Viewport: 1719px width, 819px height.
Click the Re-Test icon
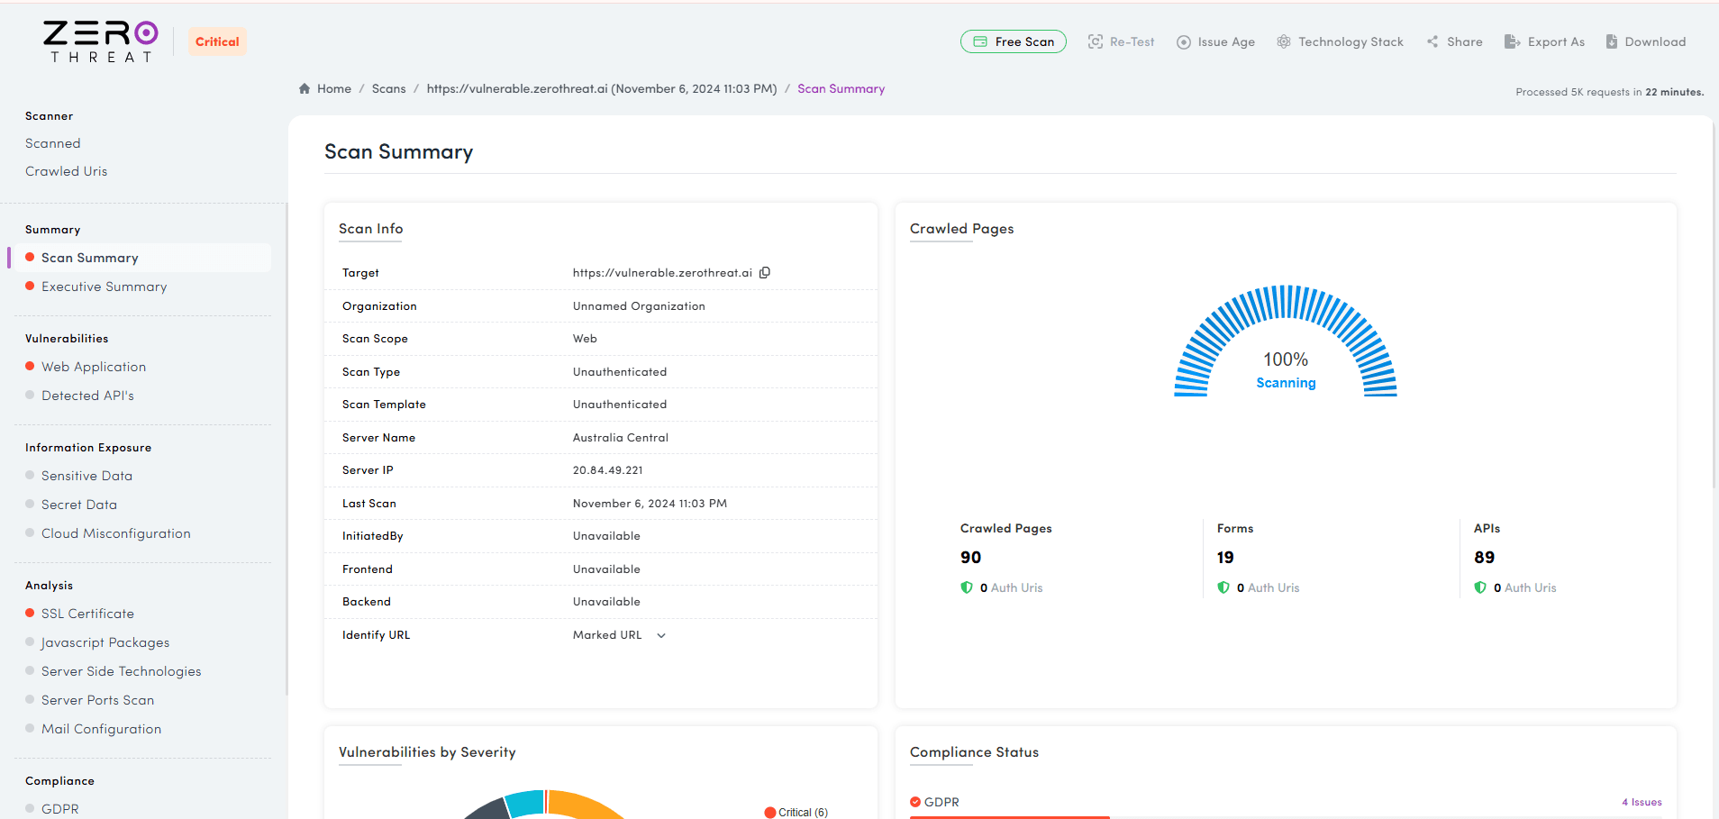[x=1096, y=41]
